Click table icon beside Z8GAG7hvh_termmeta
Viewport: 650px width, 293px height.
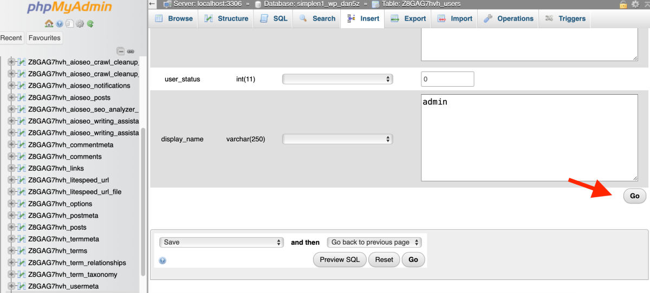[22, 239]
